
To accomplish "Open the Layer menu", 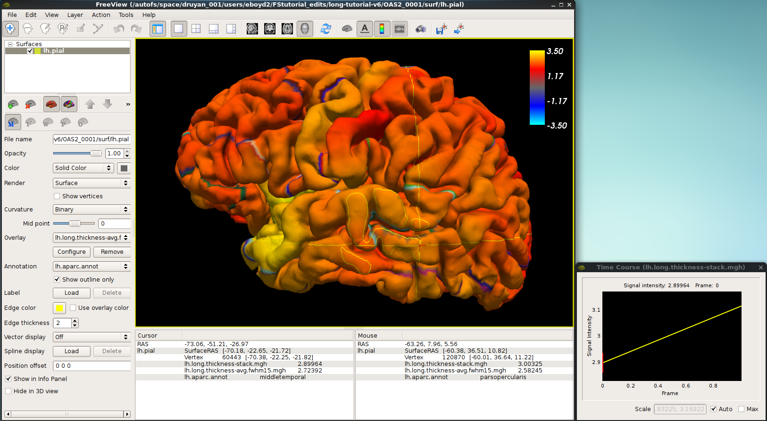I will point(75,15).
